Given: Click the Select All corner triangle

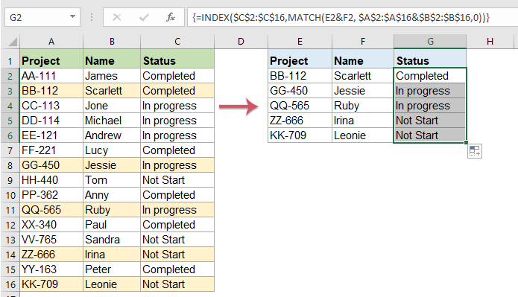Looking at the screenshot, I should [13, 42].
